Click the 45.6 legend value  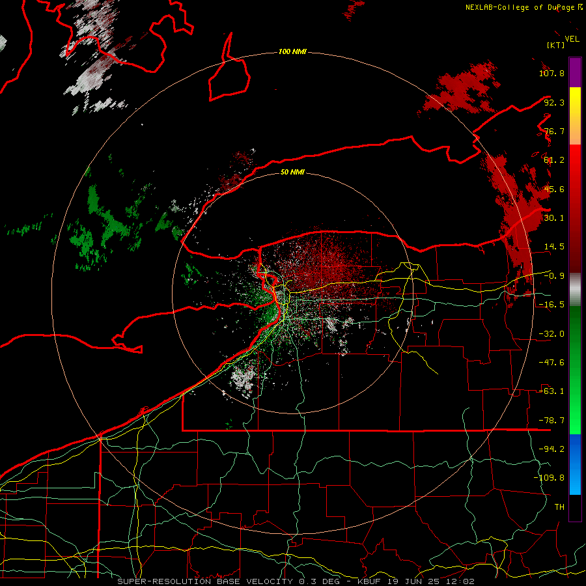(554, 189)
